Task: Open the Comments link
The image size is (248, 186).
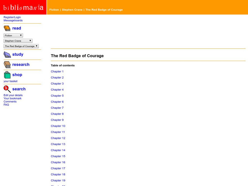Action: 10,102
